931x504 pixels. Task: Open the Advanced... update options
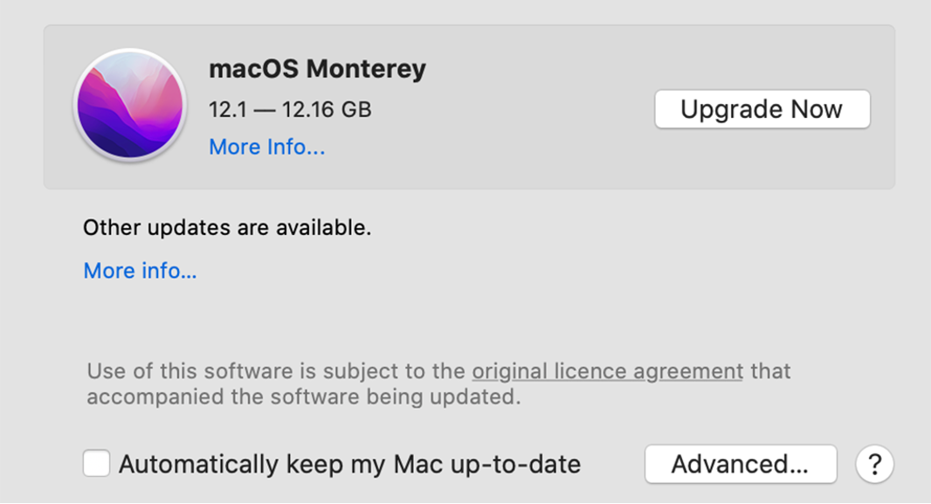pyautogui.click(x=741, y=464)
